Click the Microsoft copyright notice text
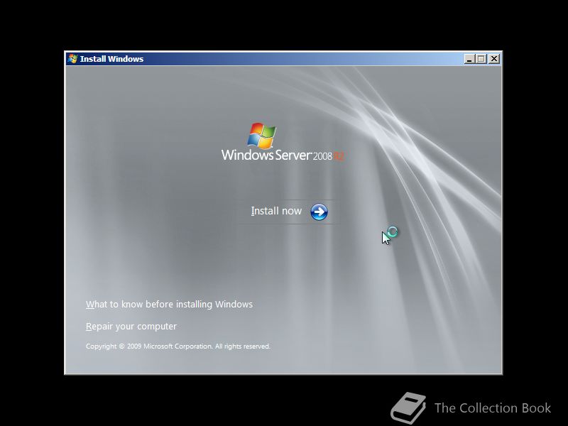 coord(178,346)
